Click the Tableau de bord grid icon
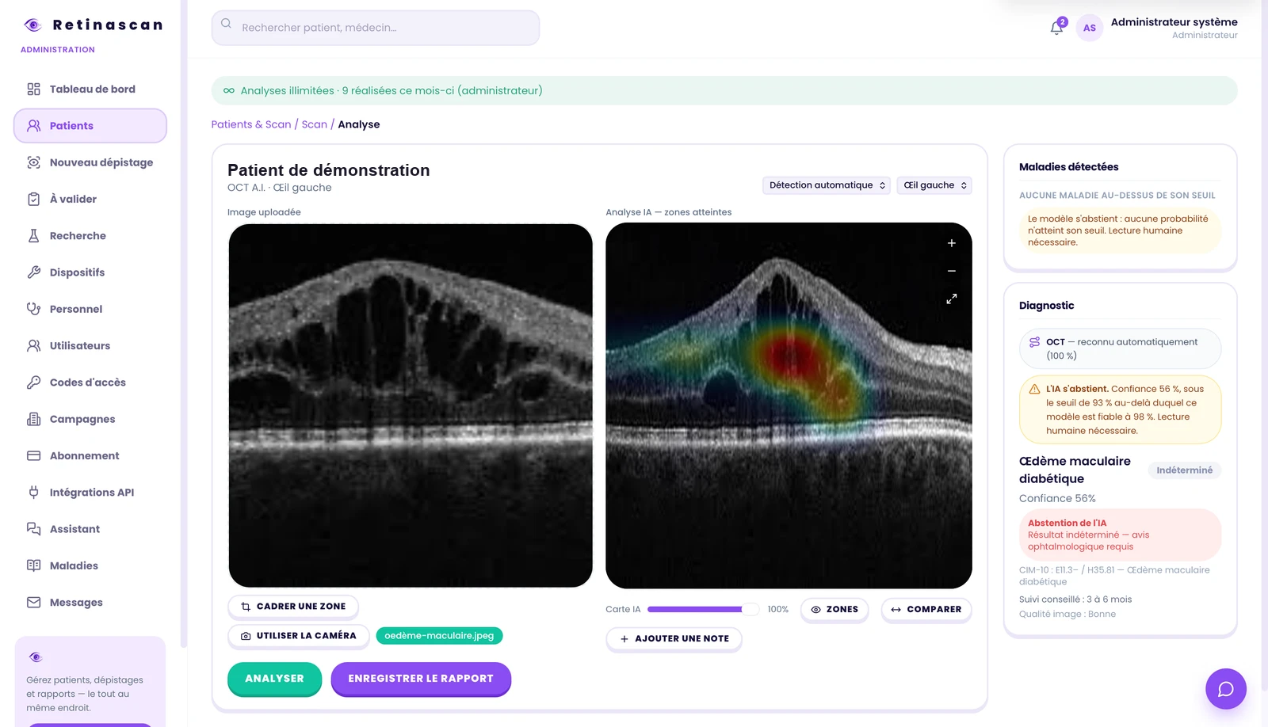 33,89
